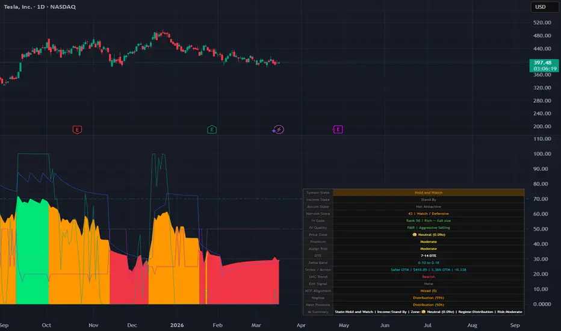Click the 'System State' row label
The image size is (561, 331).
[318, 193]
